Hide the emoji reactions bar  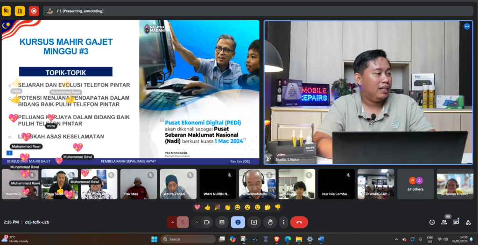click(238, 222)
